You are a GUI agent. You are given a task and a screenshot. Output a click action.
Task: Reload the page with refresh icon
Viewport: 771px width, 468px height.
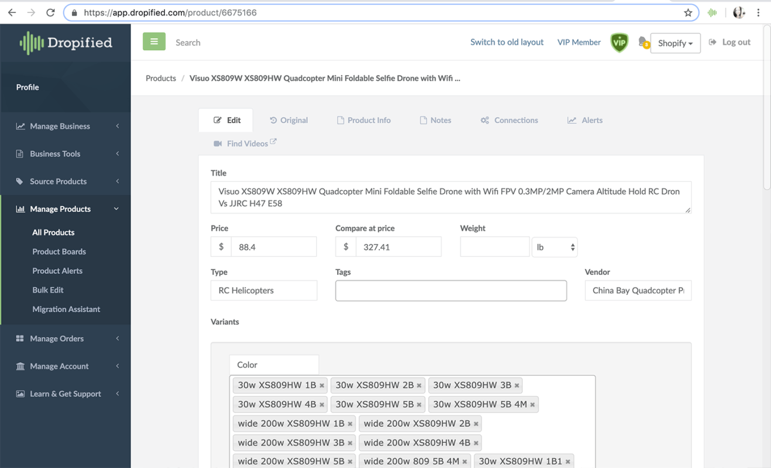tap(50, 12)
